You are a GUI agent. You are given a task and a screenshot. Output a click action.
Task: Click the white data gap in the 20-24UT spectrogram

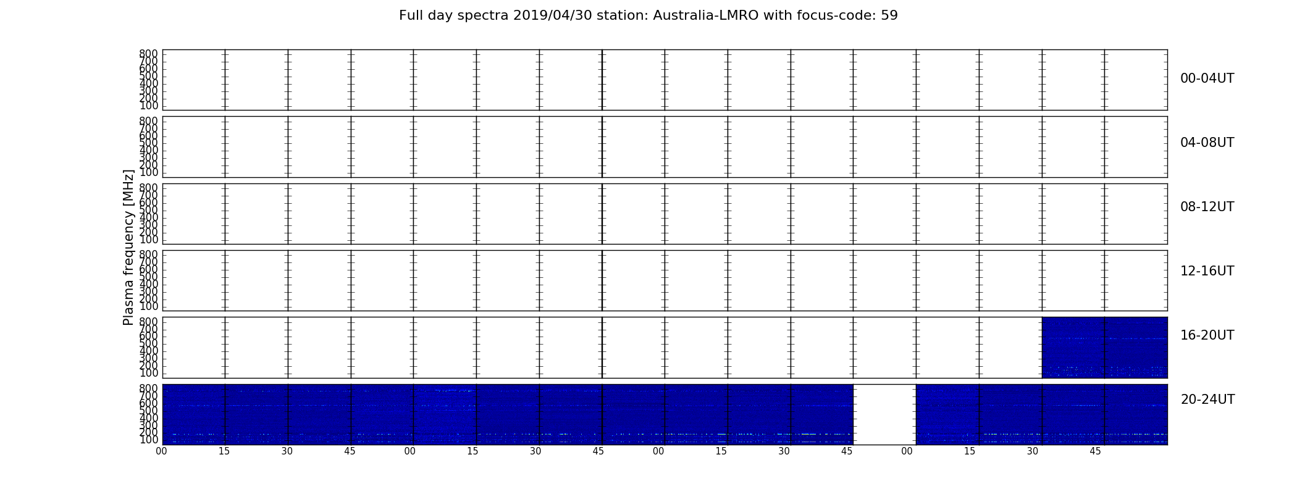click(884, 414)
